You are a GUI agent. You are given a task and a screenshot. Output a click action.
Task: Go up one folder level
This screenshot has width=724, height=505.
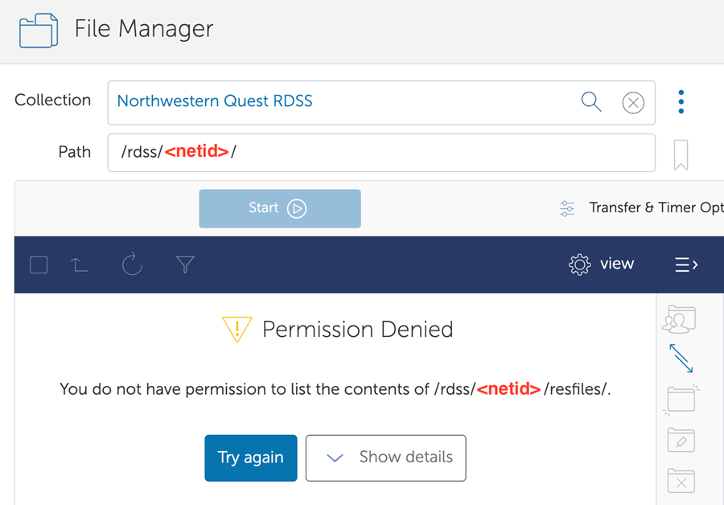pos(80,265)
